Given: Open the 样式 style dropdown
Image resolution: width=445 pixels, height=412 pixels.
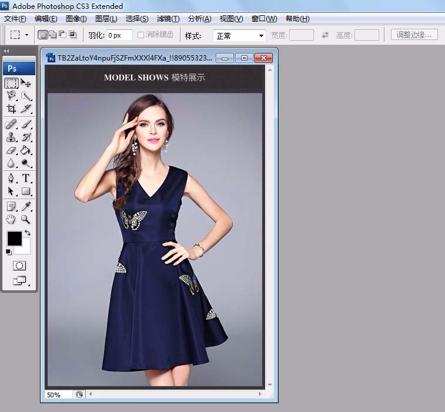Looking at the screenshot, I should pyautogui.click(x=239, y=36).
